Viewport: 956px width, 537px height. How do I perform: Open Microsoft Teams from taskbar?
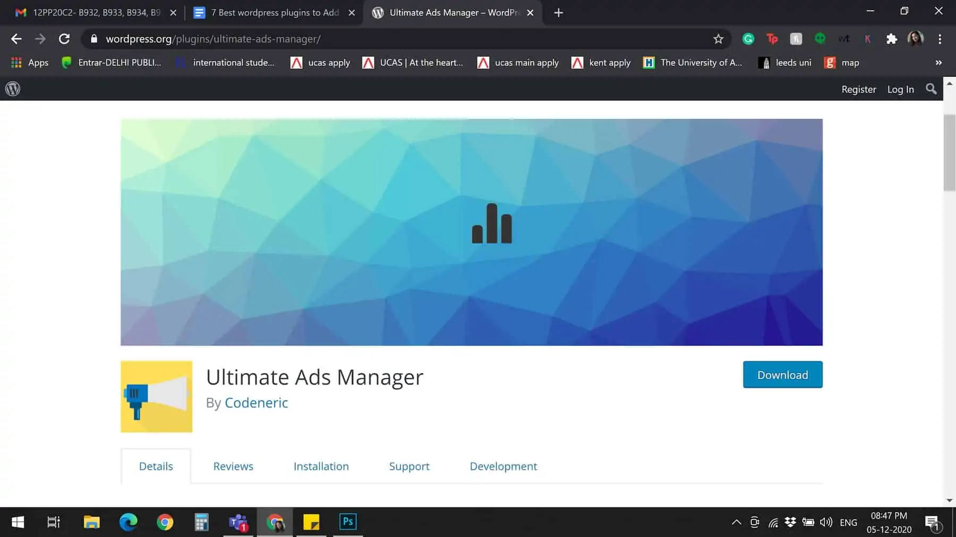[238, 522]
